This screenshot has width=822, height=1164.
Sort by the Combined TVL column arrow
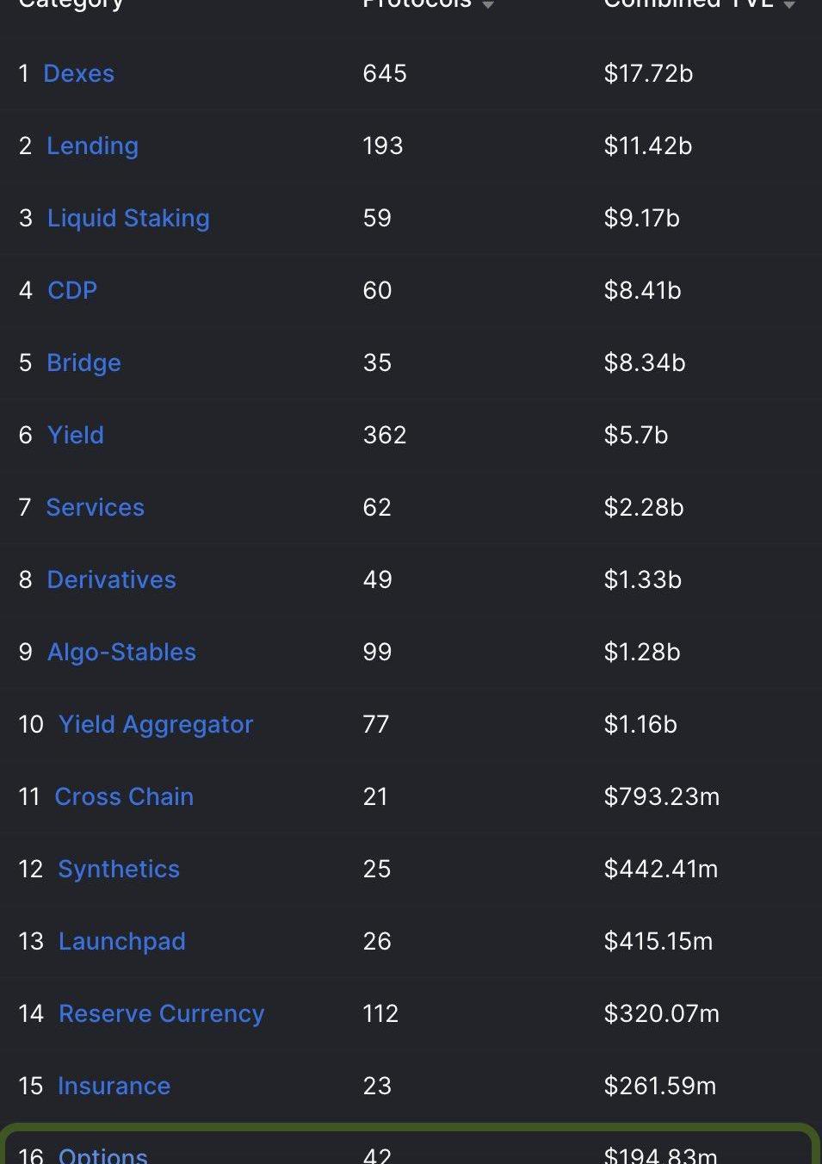coord(788,4)
